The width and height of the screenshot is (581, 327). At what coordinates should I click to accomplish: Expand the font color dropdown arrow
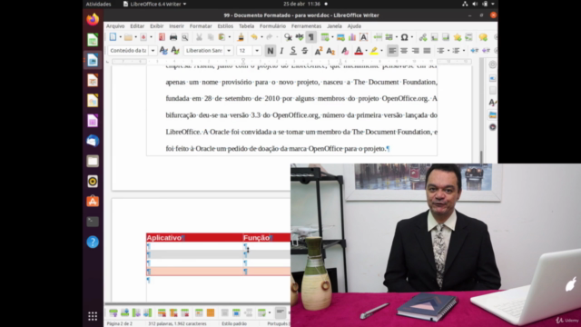[x=366, y=51]
